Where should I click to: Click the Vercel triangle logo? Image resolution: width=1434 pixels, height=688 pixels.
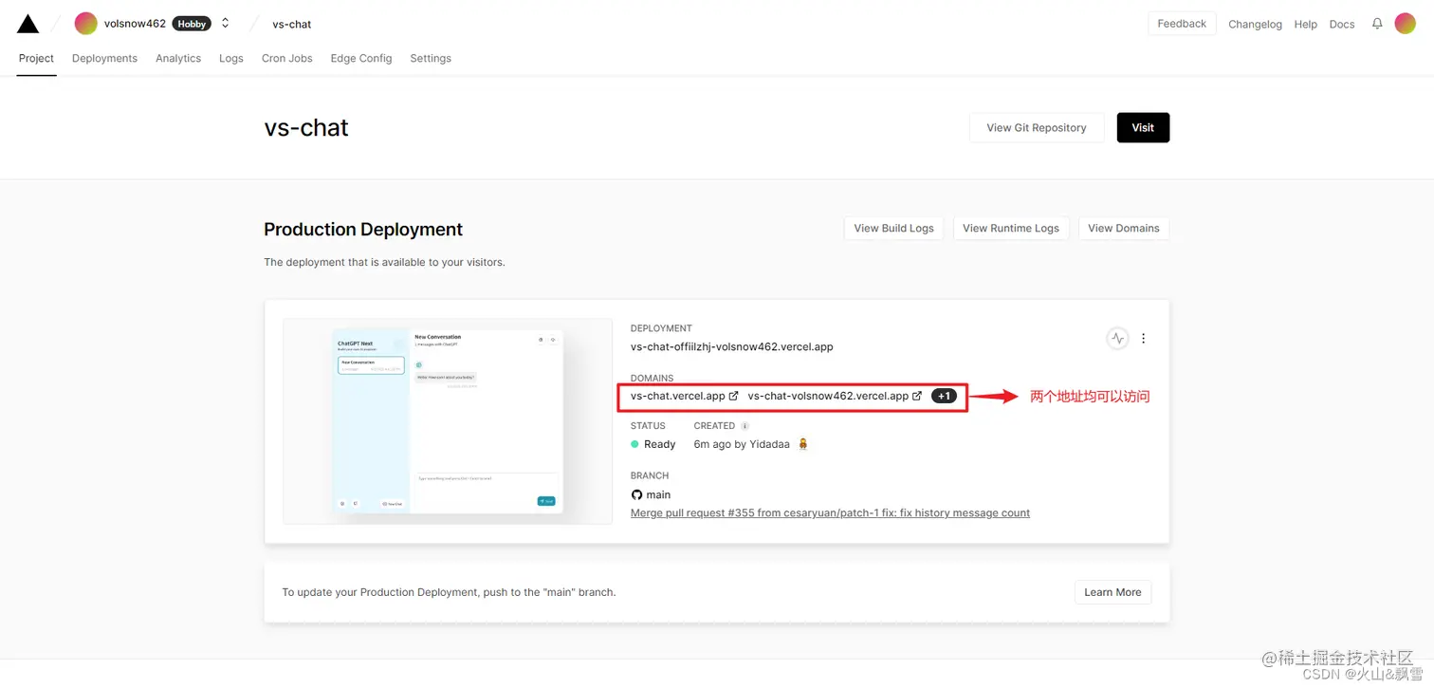[x=28, y=24]
